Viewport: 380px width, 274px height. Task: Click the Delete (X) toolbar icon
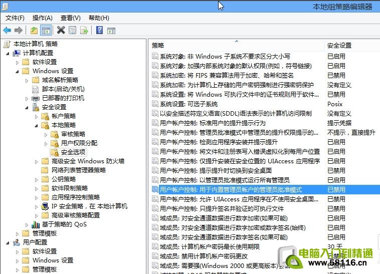61,31
